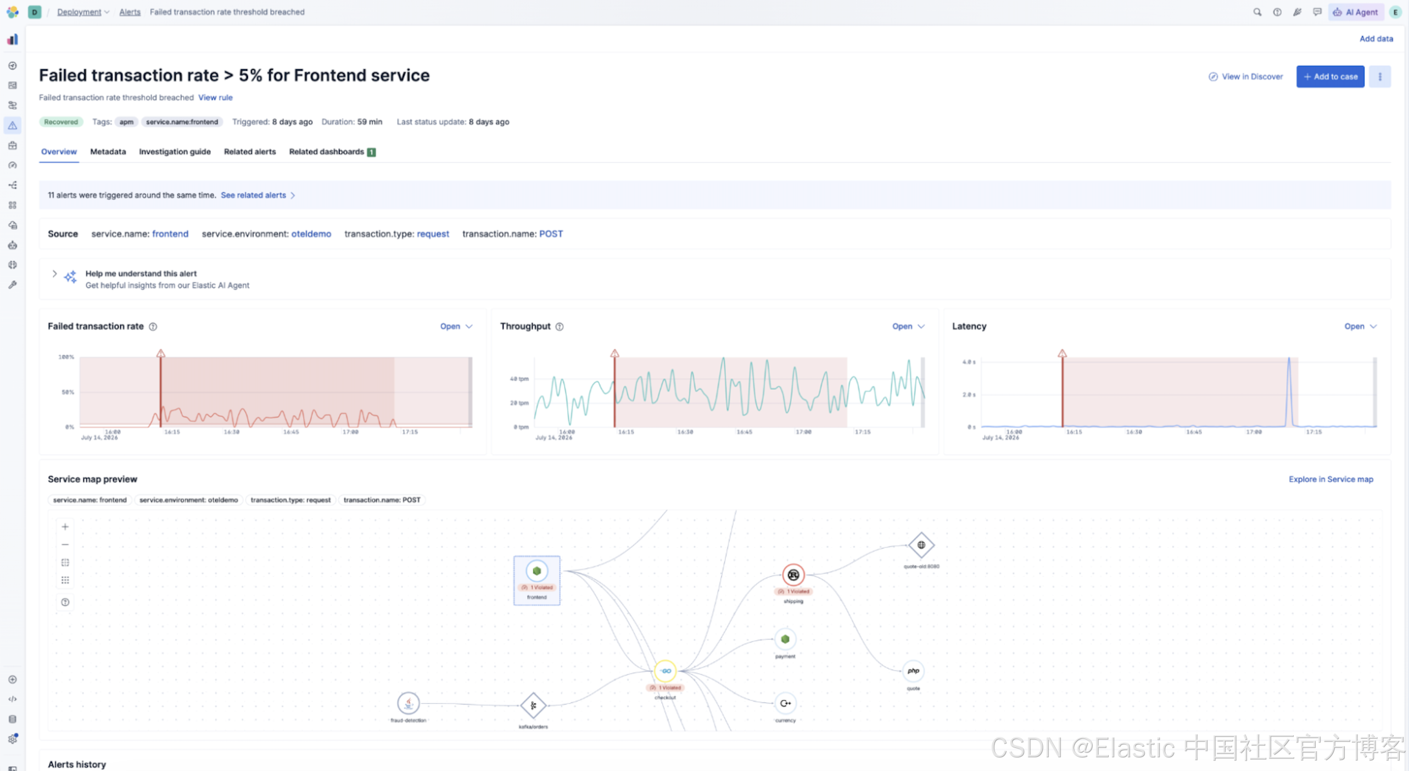This screenshot has width=1409, height=771.
Task: Click the green D space avatar
Action: pyautogui.click(x=35, y=12)
